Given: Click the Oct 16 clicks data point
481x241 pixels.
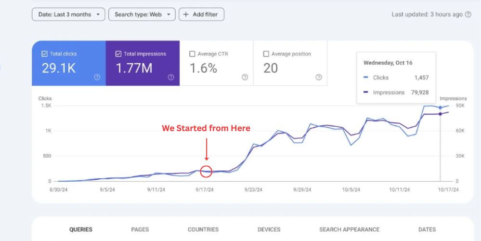Looking at the screenshot, I should coord(440,107).
